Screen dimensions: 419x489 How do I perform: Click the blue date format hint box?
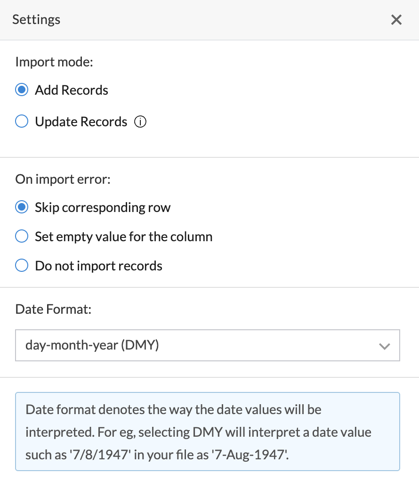[207, 432]
